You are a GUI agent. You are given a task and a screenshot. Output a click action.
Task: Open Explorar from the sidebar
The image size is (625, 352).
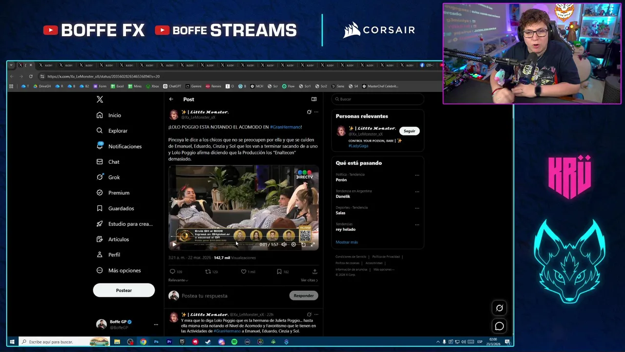coord(112,131)
